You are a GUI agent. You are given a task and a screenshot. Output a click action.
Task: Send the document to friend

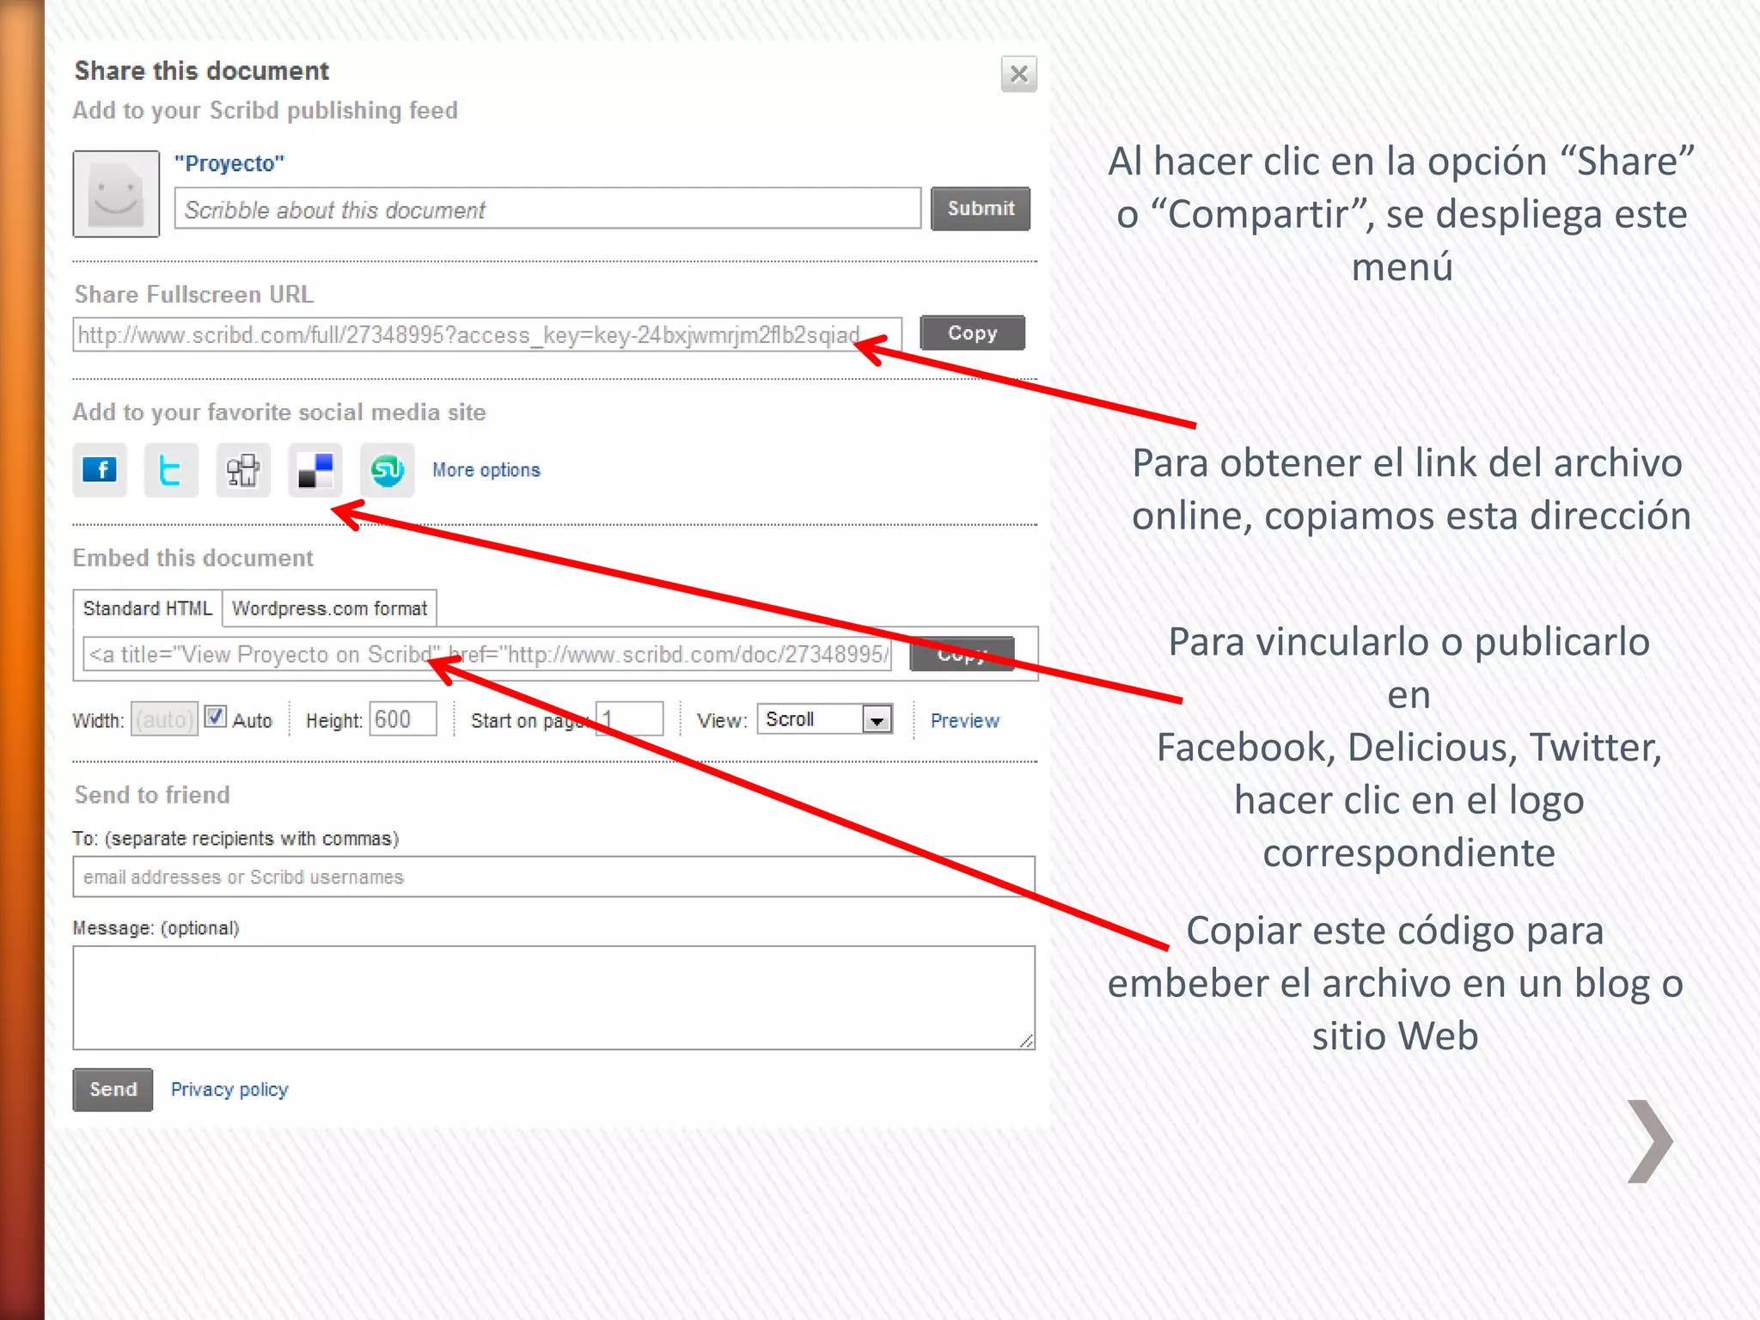[113, 1090]
